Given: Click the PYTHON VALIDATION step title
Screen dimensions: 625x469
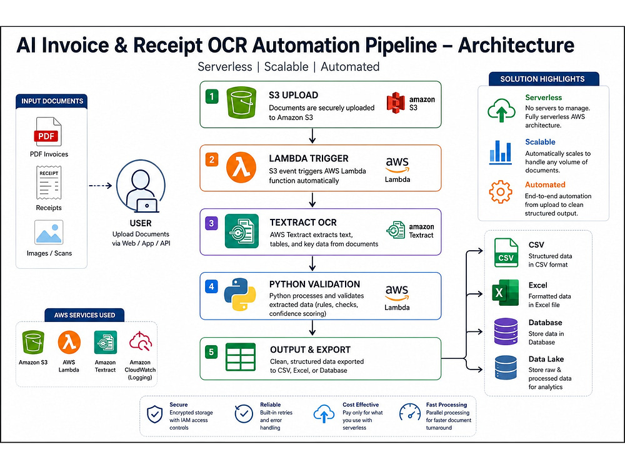Looking at the screenshot, I should click(314, 285).
